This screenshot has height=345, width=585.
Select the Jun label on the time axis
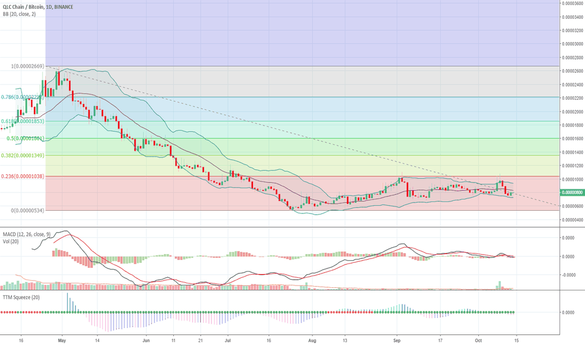146,341
